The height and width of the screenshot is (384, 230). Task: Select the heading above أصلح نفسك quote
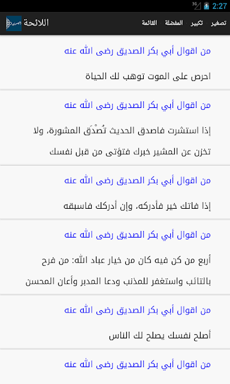tap(137, 310)
